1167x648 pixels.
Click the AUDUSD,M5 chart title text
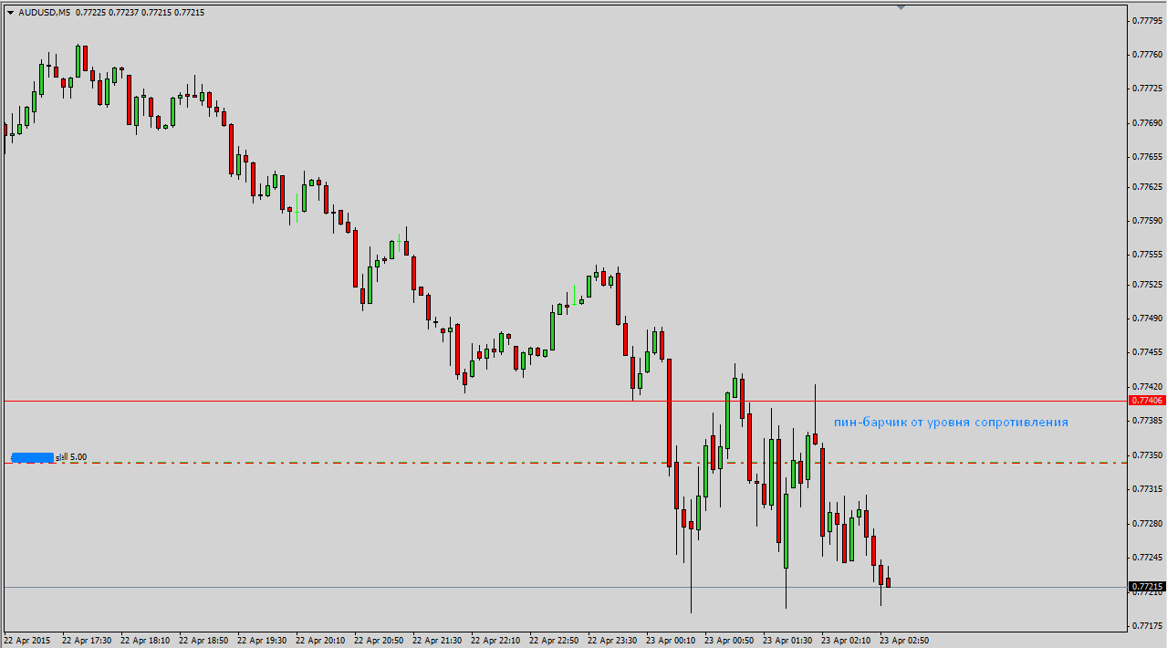[x=45, y=13]
